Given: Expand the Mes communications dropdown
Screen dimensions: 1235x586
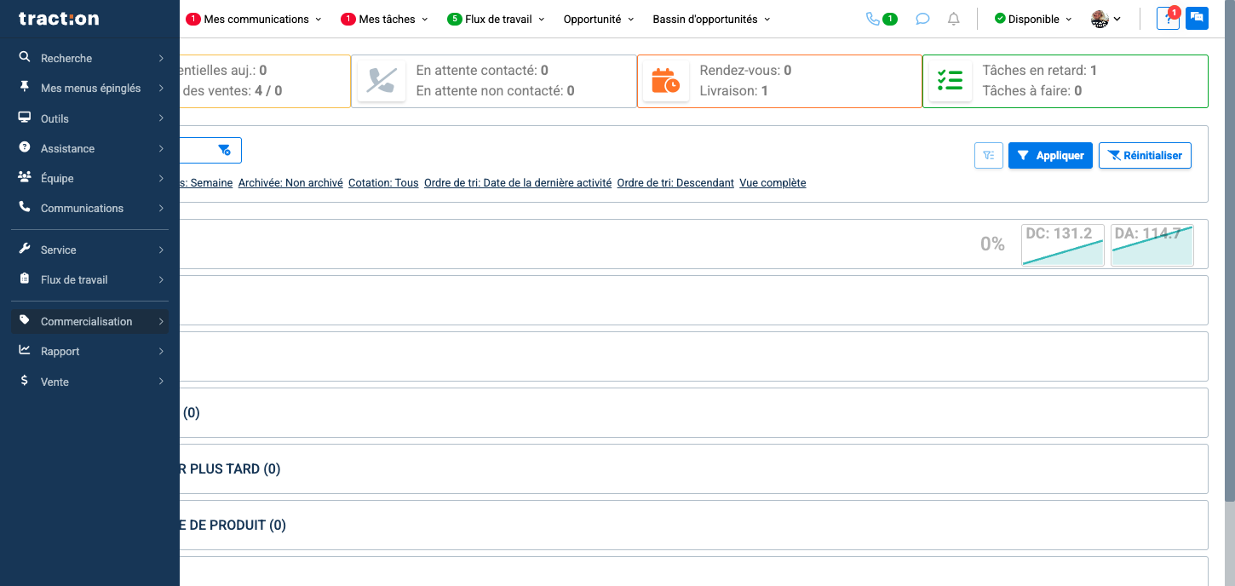Looking at the screenshot, I should (254, 19).
